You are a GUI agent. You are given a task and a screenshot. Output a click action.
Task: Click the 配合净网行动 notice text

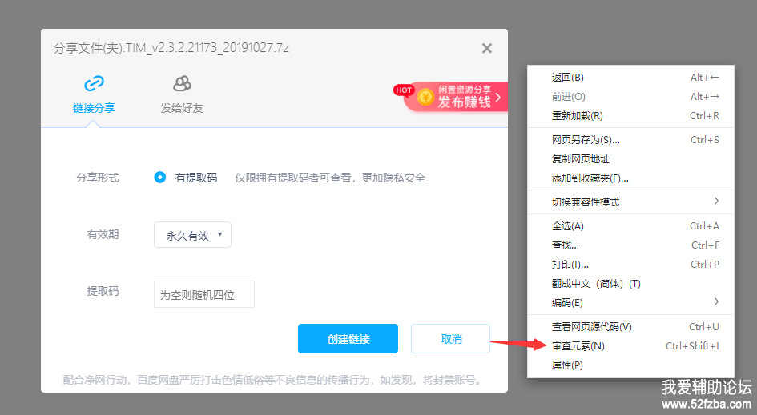pyautogui.click(x=273, y=381)
